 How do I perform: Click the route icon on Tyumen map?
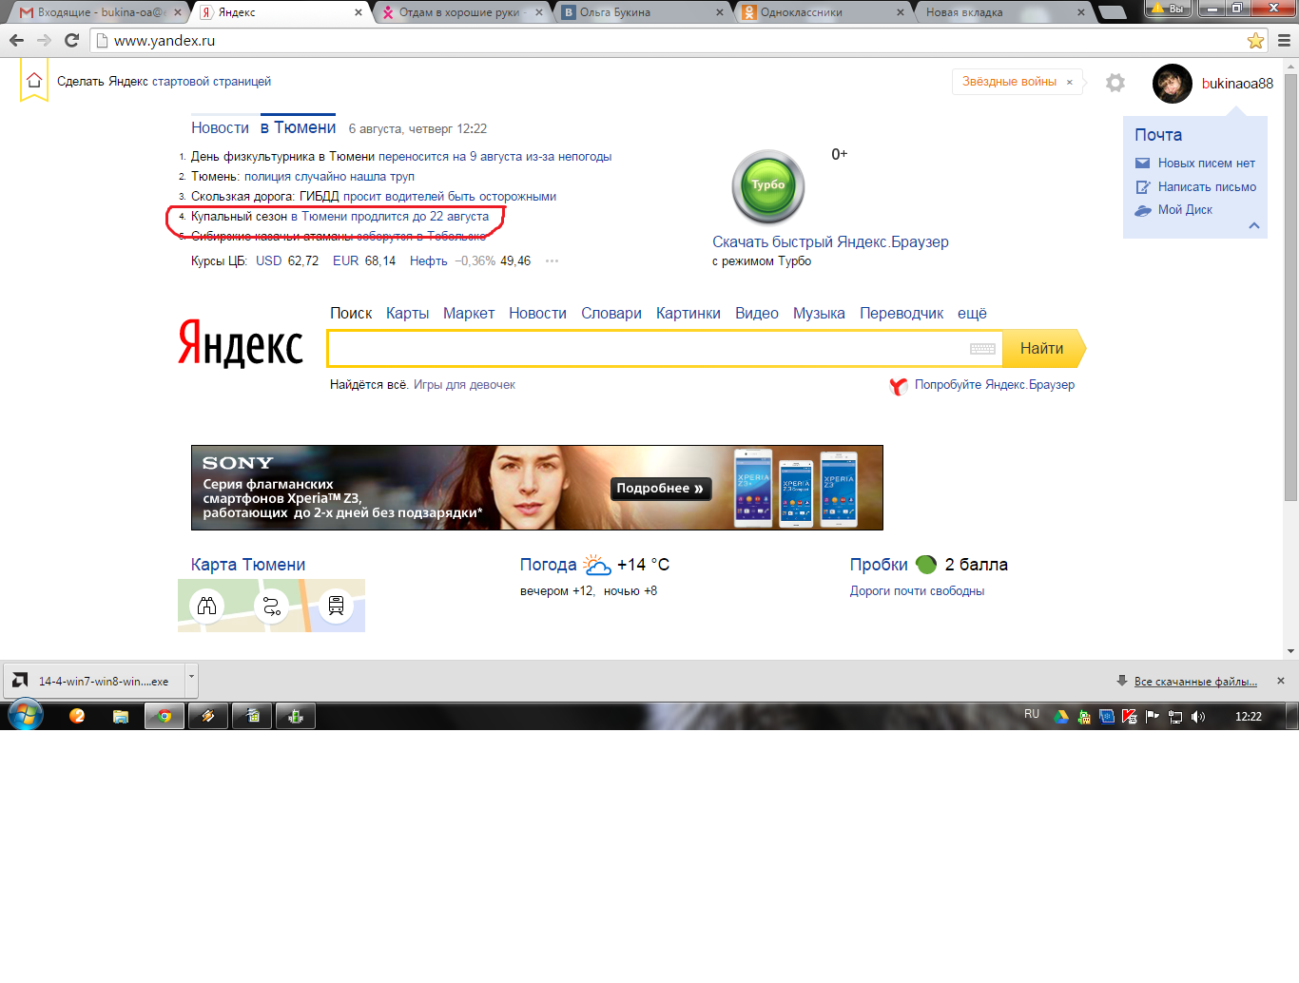(272, 606)
